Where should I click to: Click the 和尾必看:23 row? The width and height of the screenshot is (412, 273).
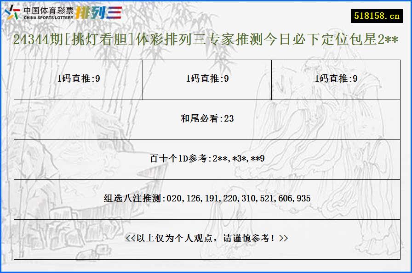tap(206, 118)
